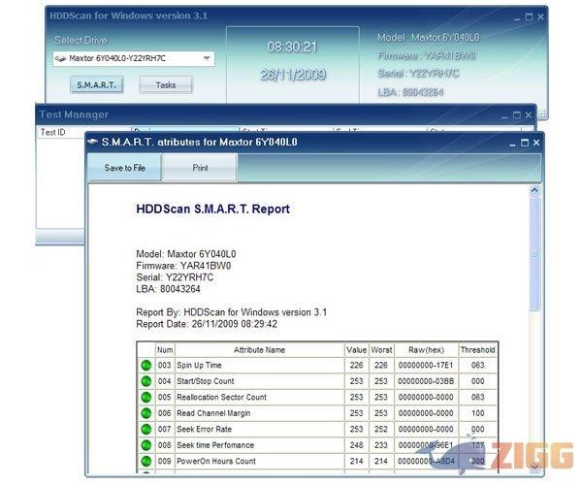This screenshot has height=485, width=582.
Task: Click scroll up arrow in report
Action: pos(534,190)
